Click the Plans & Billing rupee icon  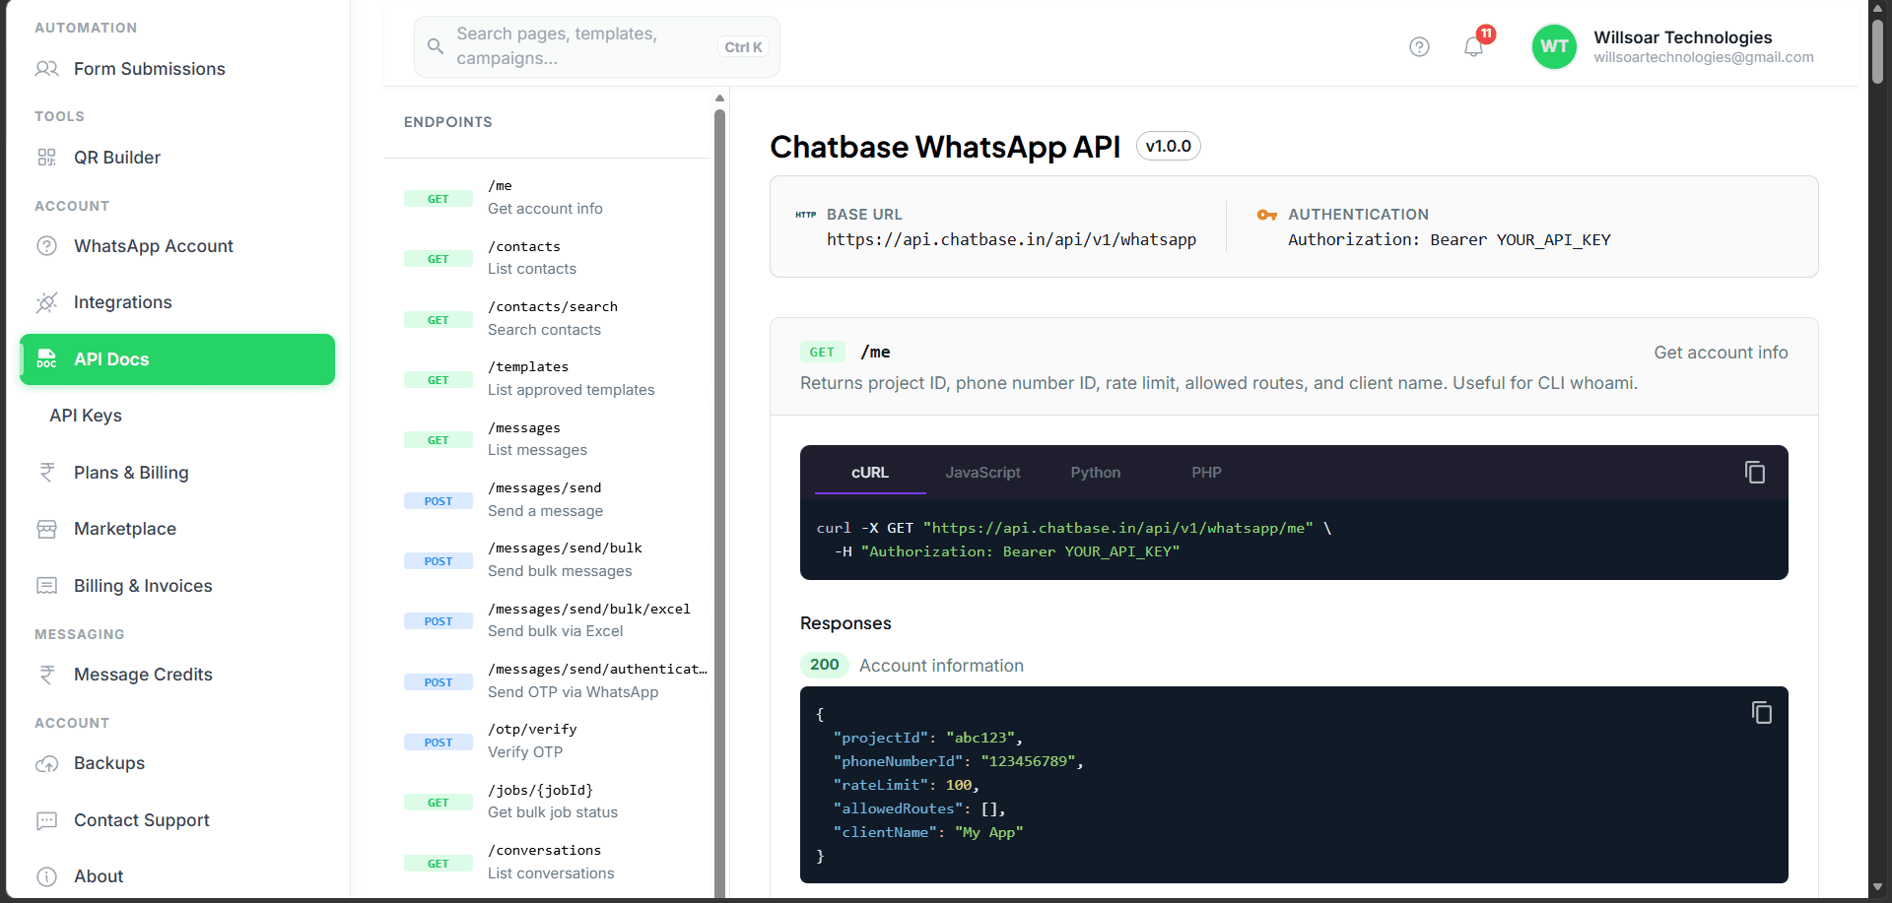click(46, 473)
